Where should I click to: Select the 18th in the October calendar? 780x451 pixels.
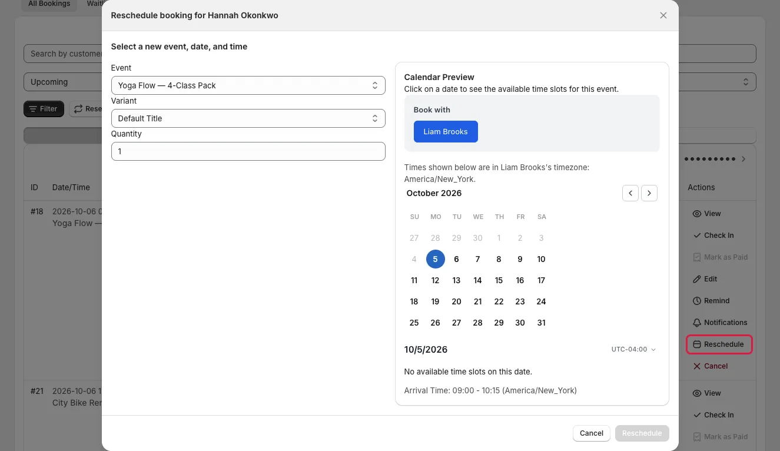tap(414, 301)
